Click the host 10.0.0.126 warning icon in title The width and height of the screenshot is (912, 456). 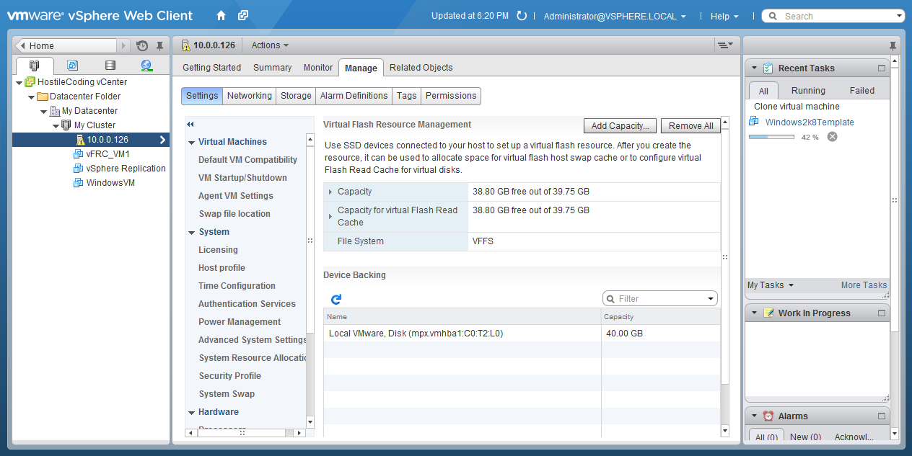[x=185, y=45]
